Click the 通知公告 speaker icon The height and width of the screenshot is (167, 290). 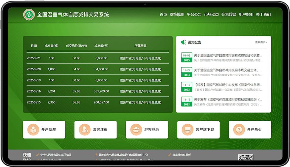[183, 42]
